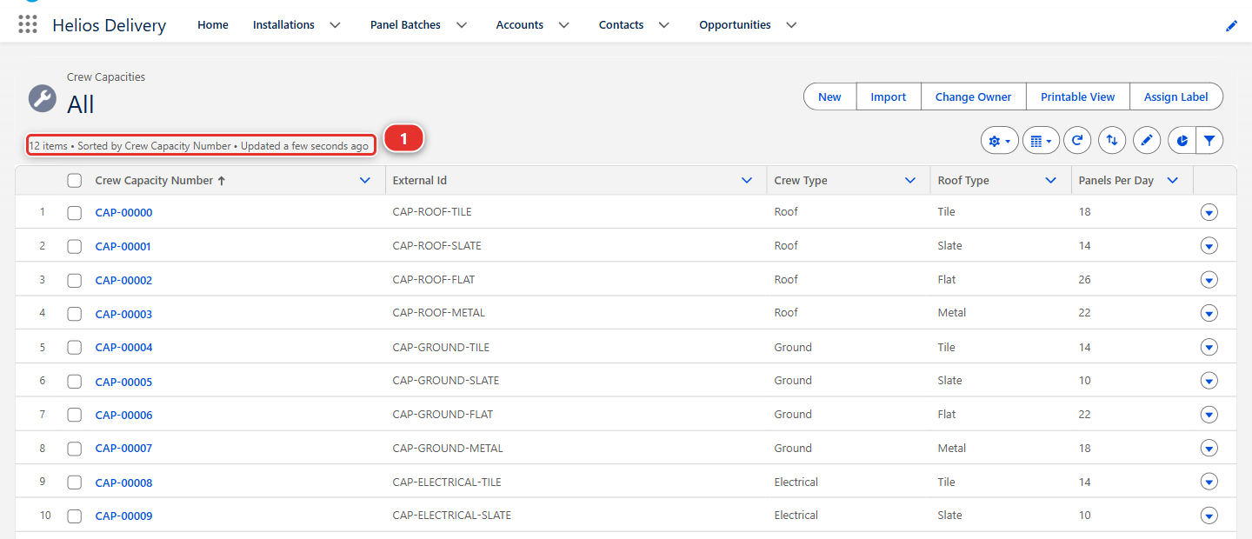Click the inline edit list pencil icon
1252x539 pixels.
tap(1147, 140)
